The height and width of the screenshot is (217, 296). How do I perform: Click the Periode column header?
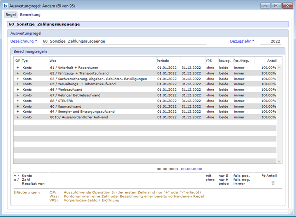[x=163, y=60]
